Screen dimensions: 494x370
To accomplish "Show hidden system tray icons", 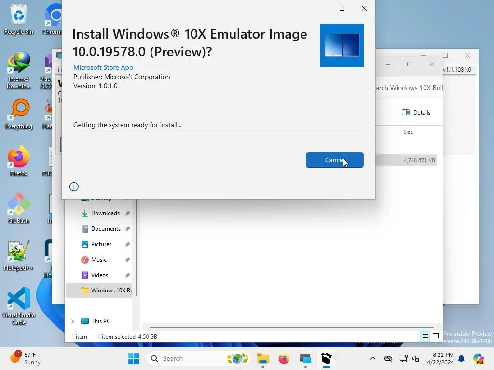I will [x=373, y=358].
